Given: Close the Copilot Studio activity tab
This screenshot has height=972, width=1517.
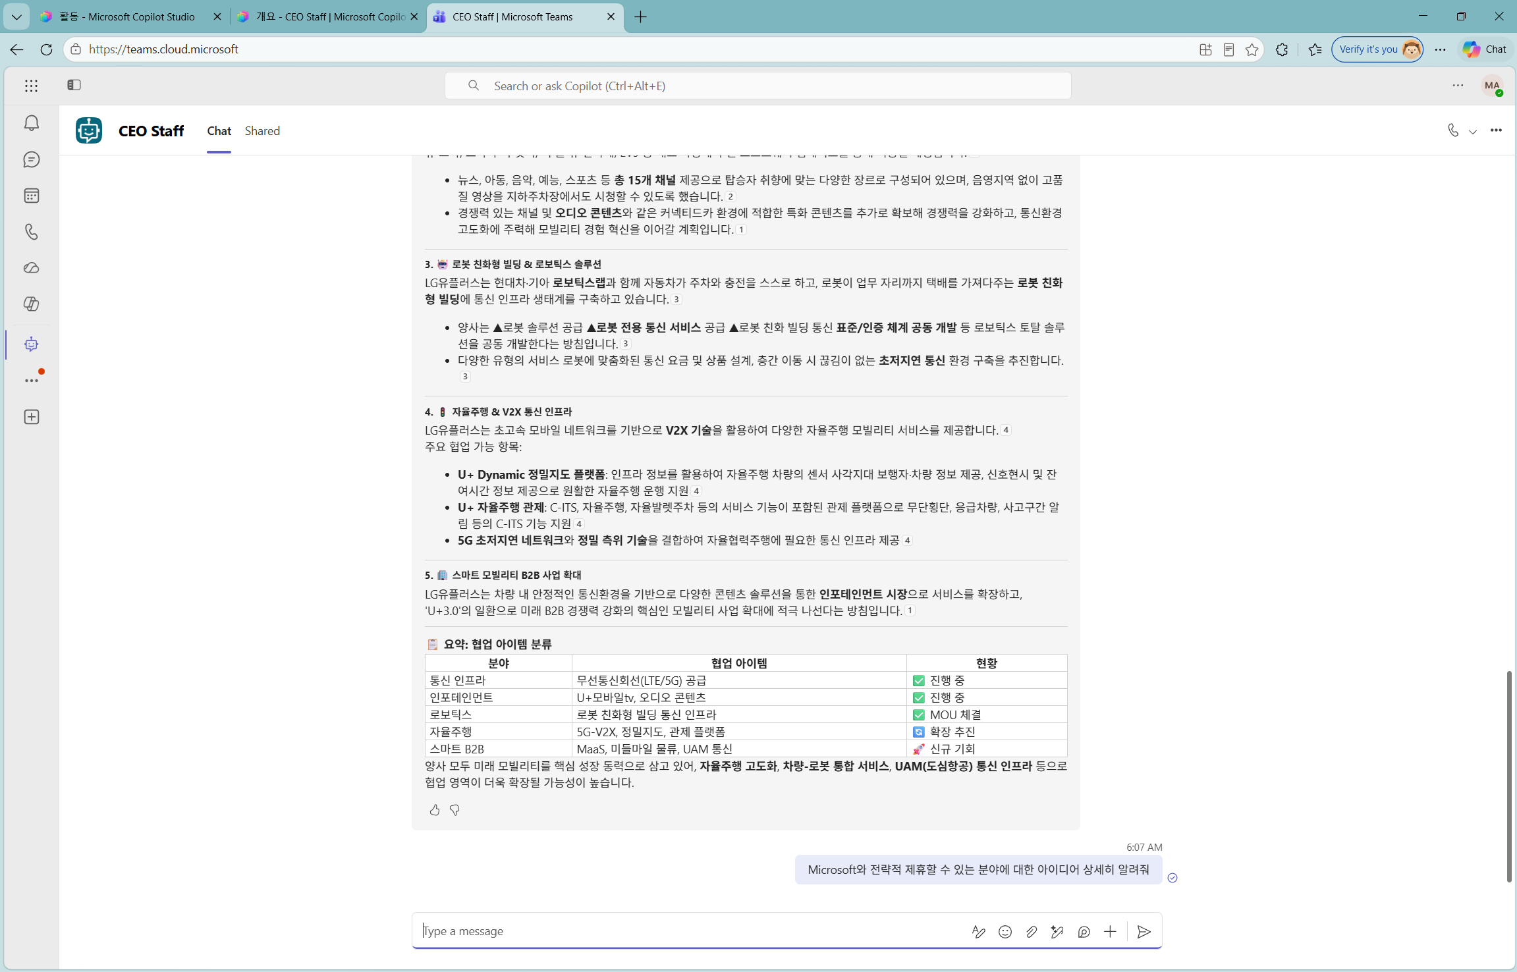Looking at the screenshot, I should pyautogui.click(x=217, y=17).
